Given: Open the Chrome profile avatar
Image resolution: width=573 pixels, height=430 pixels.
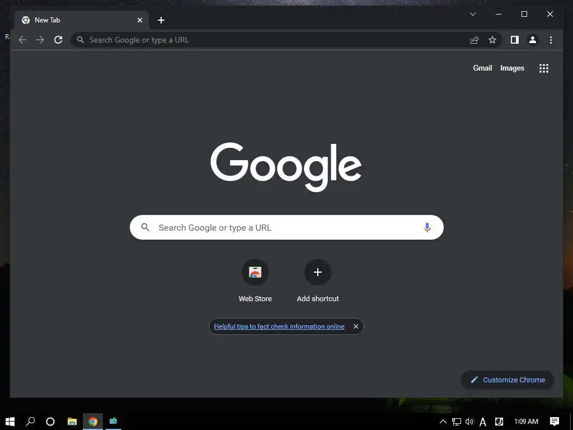Looking at the screenshot, I should (533, 40).
